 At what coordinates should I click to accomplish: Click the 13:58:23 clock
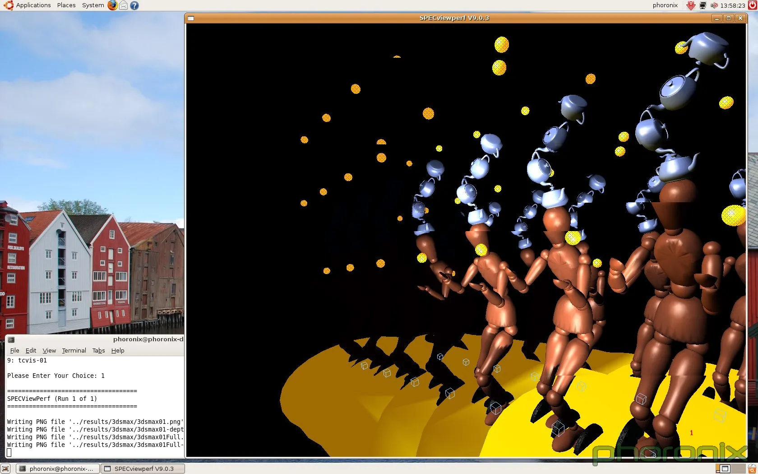pos(733,5)
